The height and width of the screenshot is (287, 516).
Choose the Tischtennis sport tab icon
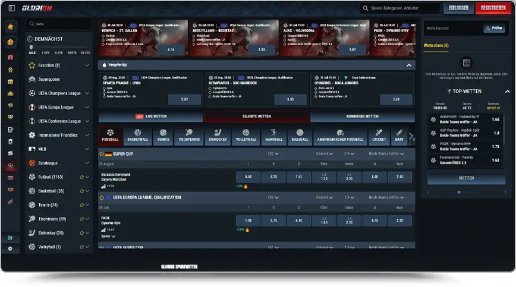(x=189, y=133)
